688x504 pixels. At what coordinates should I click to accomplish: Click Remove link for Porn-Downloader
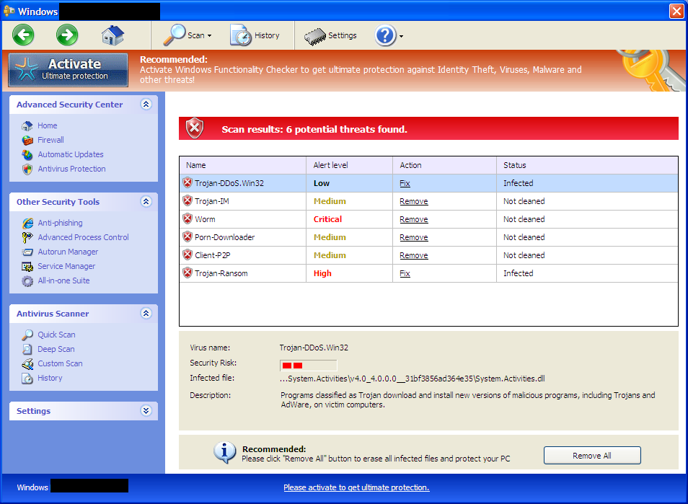point(414,237)
